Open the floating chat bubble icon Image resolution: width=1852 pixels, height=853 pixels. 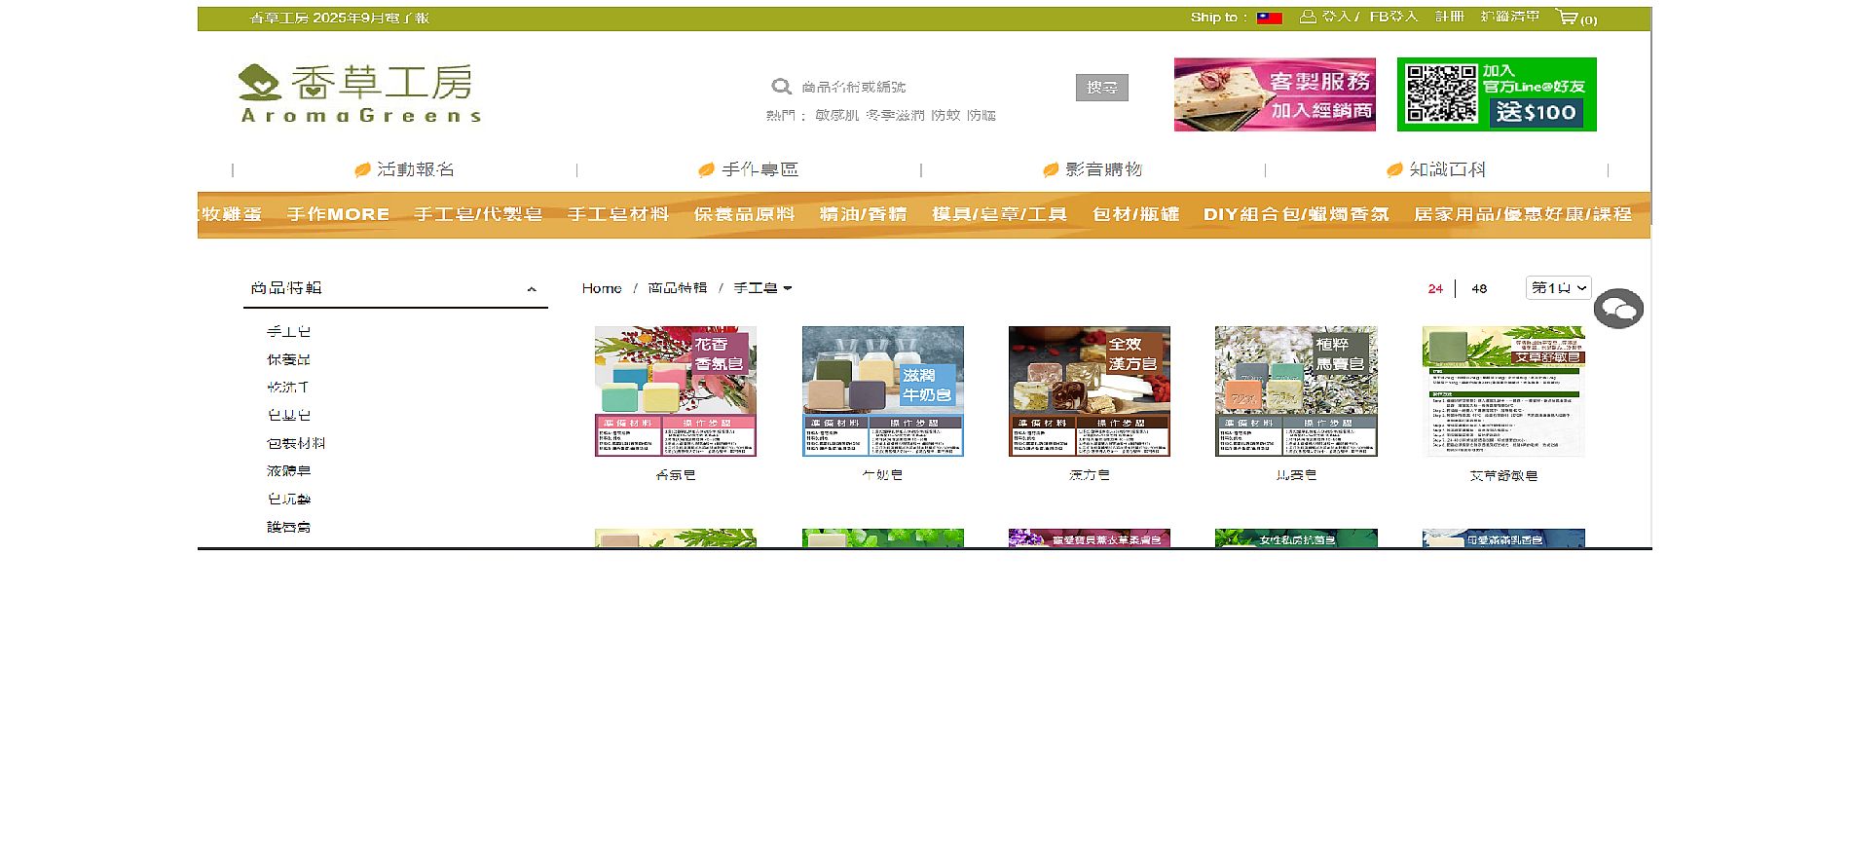pyautogui.click(x=1618, y=309)
